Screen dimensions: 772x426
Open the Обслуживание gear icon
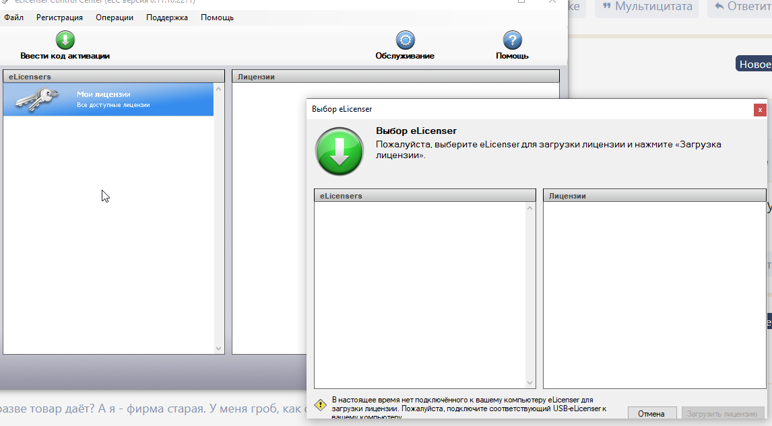point(406,40)
